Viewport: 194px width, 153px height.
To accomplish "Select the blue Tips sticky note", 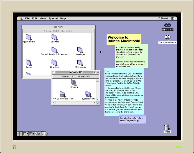I will (124, 92).
